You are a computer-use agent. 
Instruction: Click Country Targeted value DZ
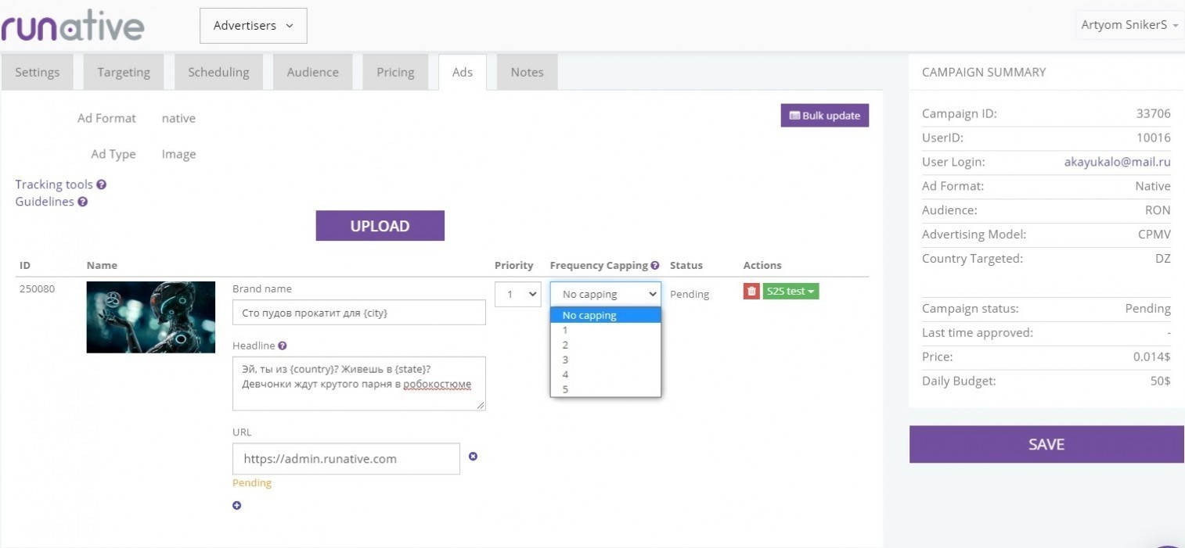click(1163, 259)
